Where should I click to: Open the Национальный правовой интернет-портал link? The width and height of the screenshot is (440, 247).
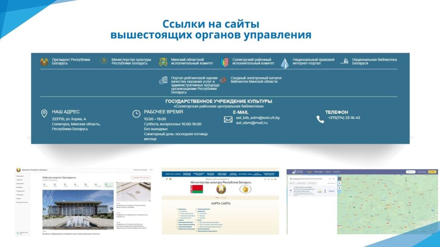313,61
